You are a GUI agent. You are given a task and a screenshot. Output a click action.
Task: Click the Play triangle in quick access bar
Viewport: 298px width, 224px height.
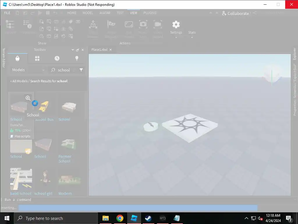click(x=40, y=13)
